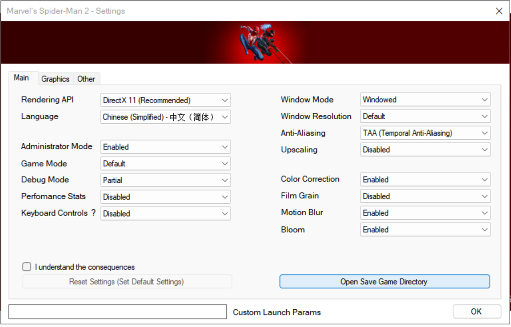This screenshot has height=327, width=511.
Task: Open the Motion Blur dropdown
Action: (x=425, y=213)
